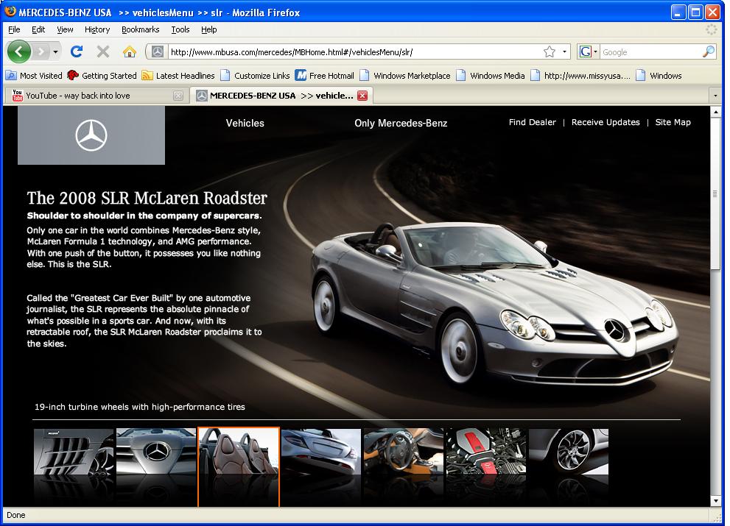The image size is (730, 526).
Task: Click the Mercedes-Benz star logo
Action: [x=91, y=135]
